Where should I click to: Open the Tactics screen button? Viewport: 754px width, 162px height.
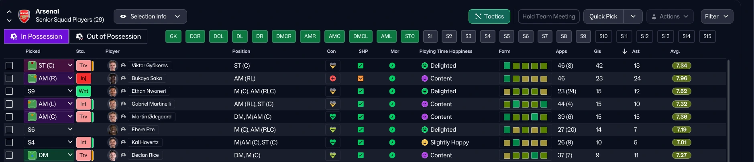click(x=489, y=16)
